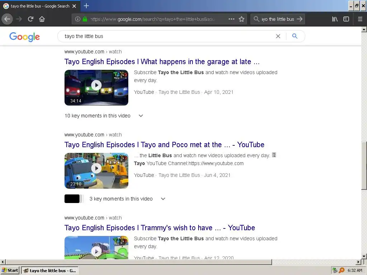Click the magnifier icon in Firefox search box
Screen dimensions: 367x275
pos(256,19)
